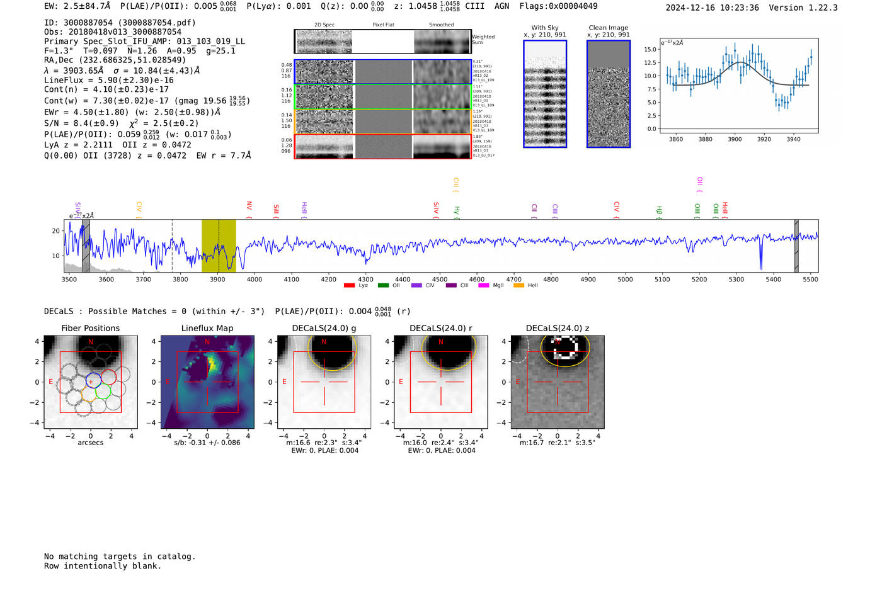Click the Weighted Sum 2D spectrum strip
This screenshot has width=882, height=600.
382,42
